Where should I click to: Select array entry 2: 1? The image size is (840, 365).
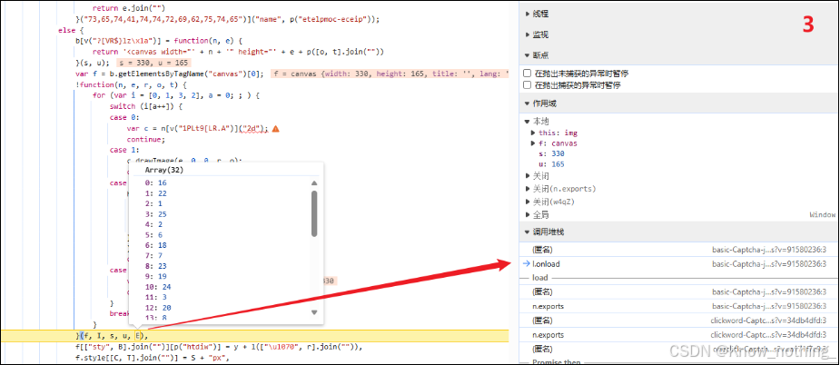pyautogui.click(x=153, y=203)
